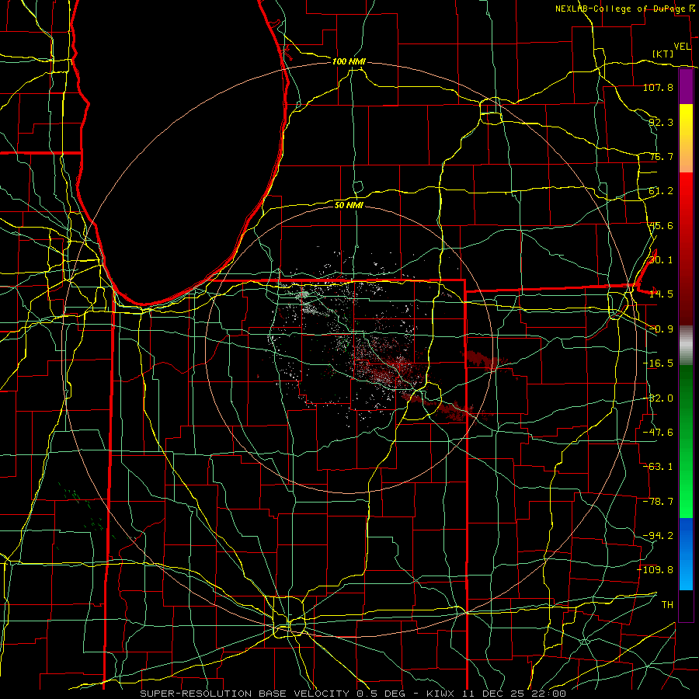Select the VEL legend title

[682, 46]
